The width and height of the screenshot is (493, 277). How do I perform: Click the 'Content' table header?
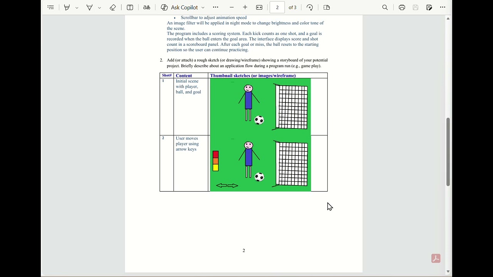tap(184, 76)
